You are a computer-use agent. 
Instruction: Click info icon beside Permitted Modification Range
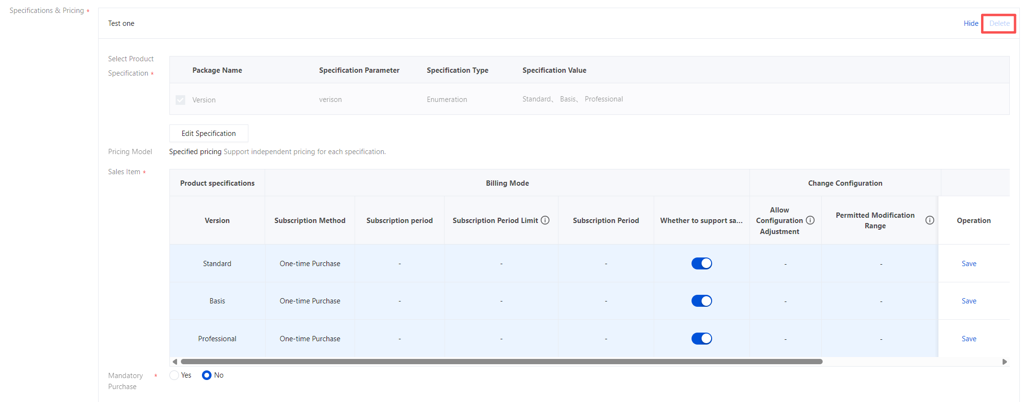(929, 220)
